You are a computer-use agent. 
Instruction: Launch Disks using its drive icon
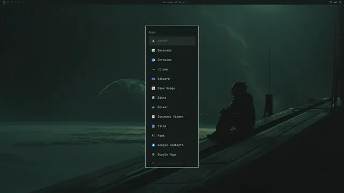coord(153,98)
